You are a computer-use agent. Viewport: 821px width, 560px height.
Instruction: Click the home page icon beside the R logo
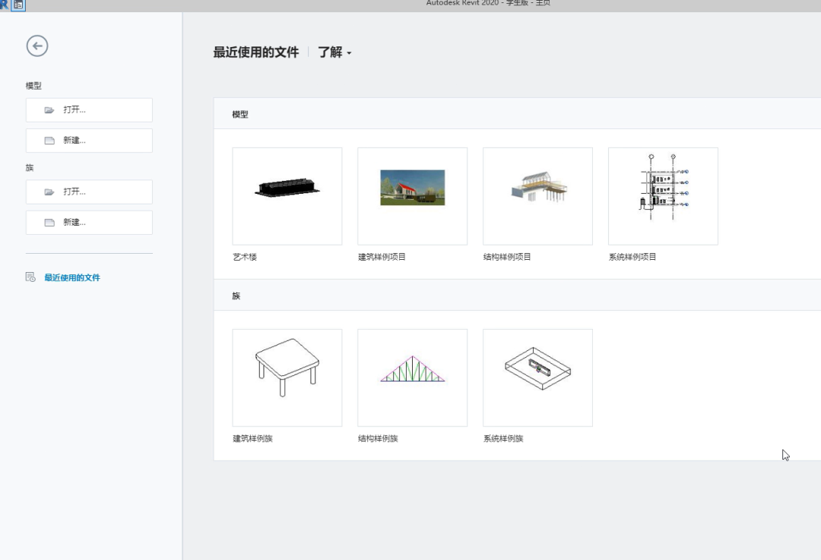pos(18,5)
